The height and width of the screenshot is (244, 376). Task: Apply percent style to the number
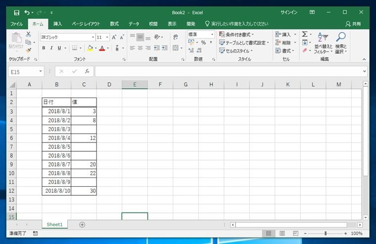point(203,42)
